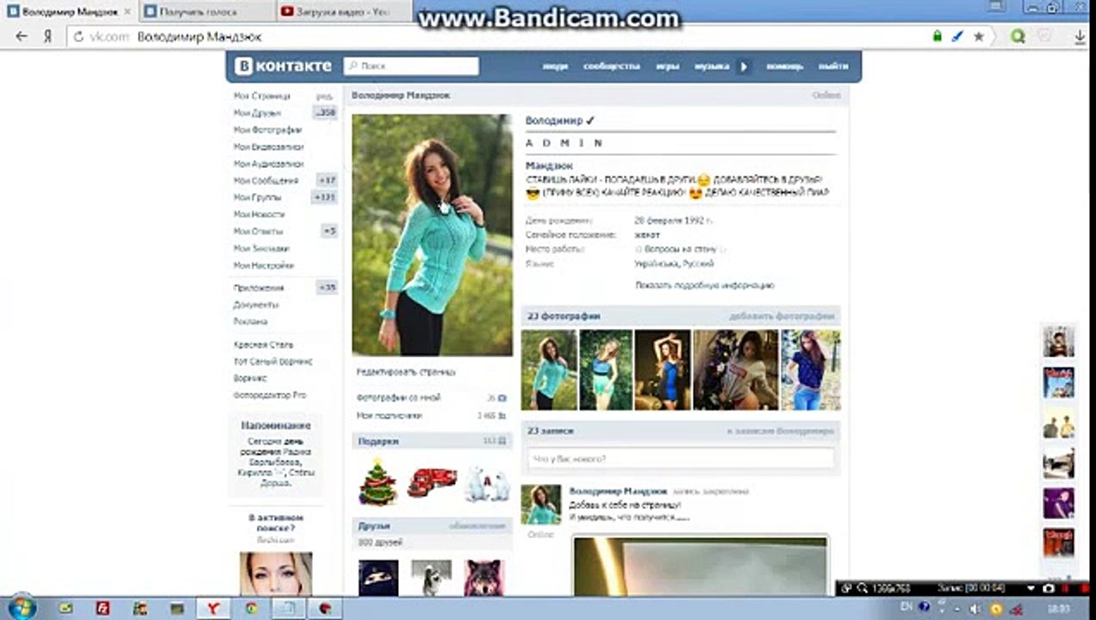Viewport: 1096px width, 620px height.
Task: Open 'Мои Друзья' in the left sidebar
Action: coord(257,113)
